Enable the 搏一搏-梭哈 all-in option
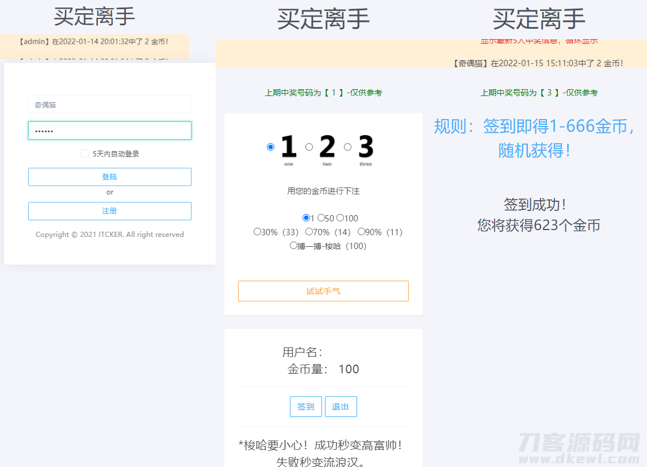 click(x=293, y=245)
